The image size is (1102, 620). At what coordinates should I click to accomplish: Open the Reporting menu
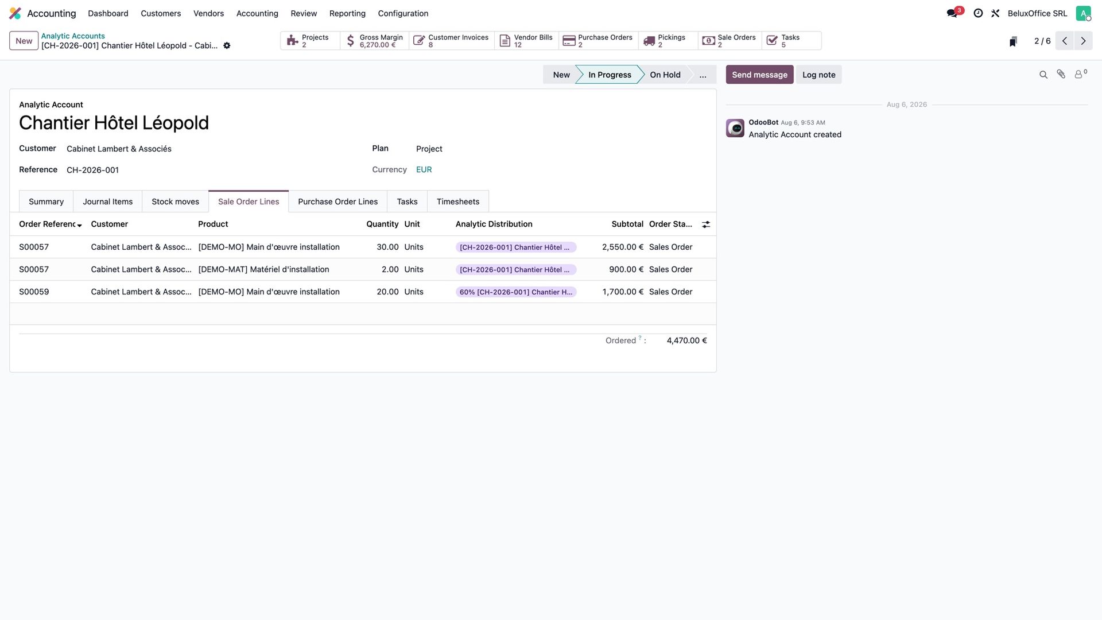(x=347, y=13)
